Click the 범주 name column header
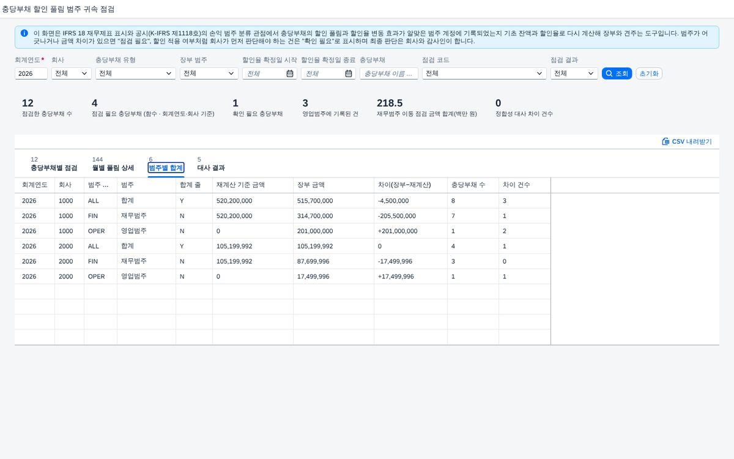 click(x=146, y=185)
